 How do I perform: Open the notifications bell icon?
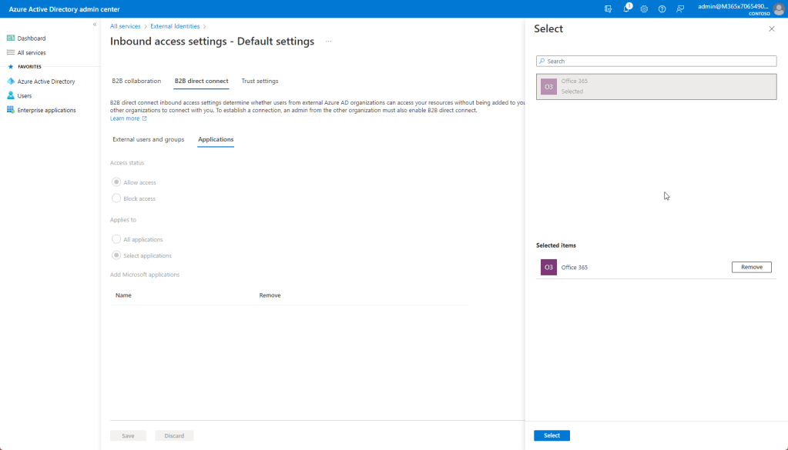[627, 8]
